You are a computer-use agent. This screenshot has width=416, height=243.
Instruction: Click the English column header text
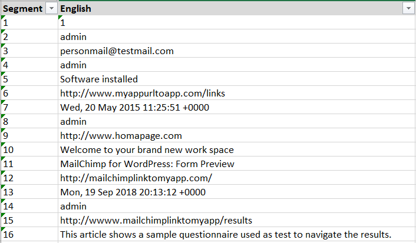click(x=75, y=9)
